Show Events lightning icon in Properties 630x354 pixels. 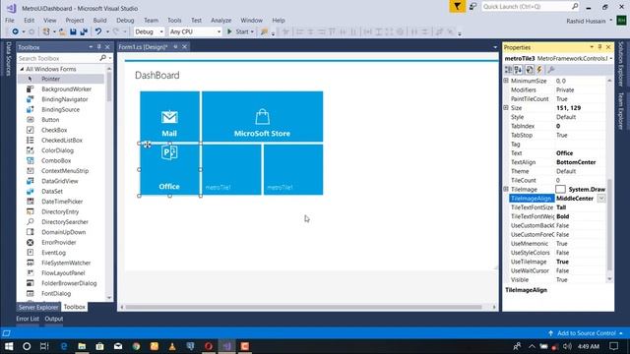[x=539, y=70]
